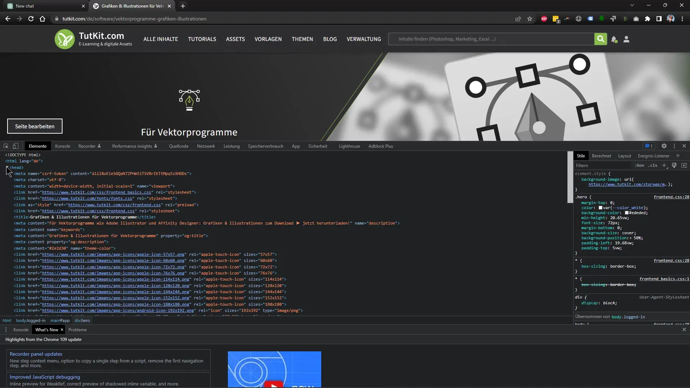
Task: Open the TUTORIALS menu item
Action: point(202,39)
